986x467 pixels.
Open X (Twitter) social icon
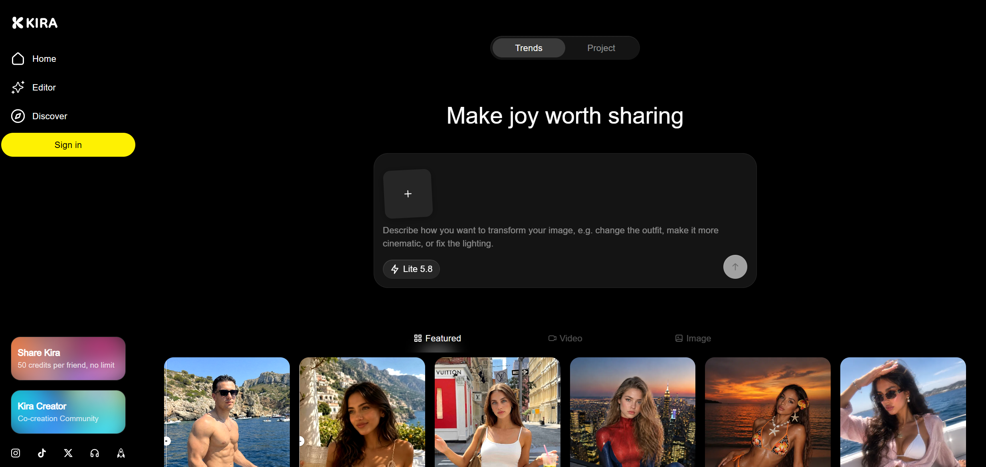click(x=68, y=453)
